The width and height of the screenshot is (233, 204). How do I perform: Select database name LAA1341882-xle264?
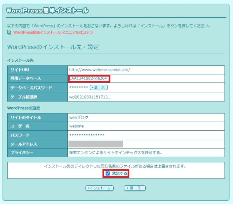point(88,78)
